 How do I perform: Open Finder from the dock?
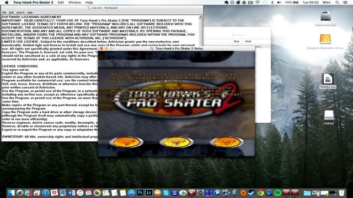[11, 193]
